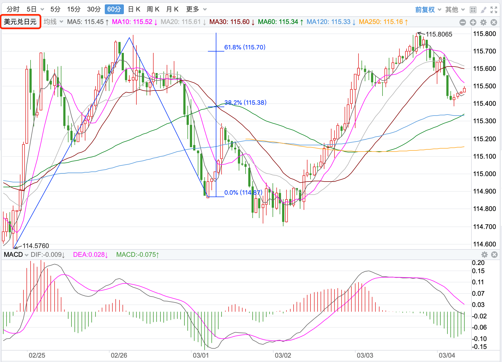The height and width of the screenshot is (362, 502).
Task: Switch to 周K weekly candlesticks
Action: 153,9
